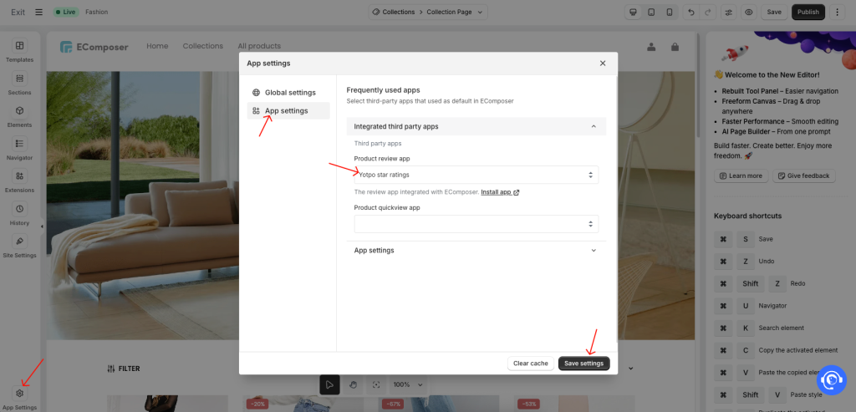Collapse Integrated third party apps section
The image size is (856, 412).
point(476,126)
